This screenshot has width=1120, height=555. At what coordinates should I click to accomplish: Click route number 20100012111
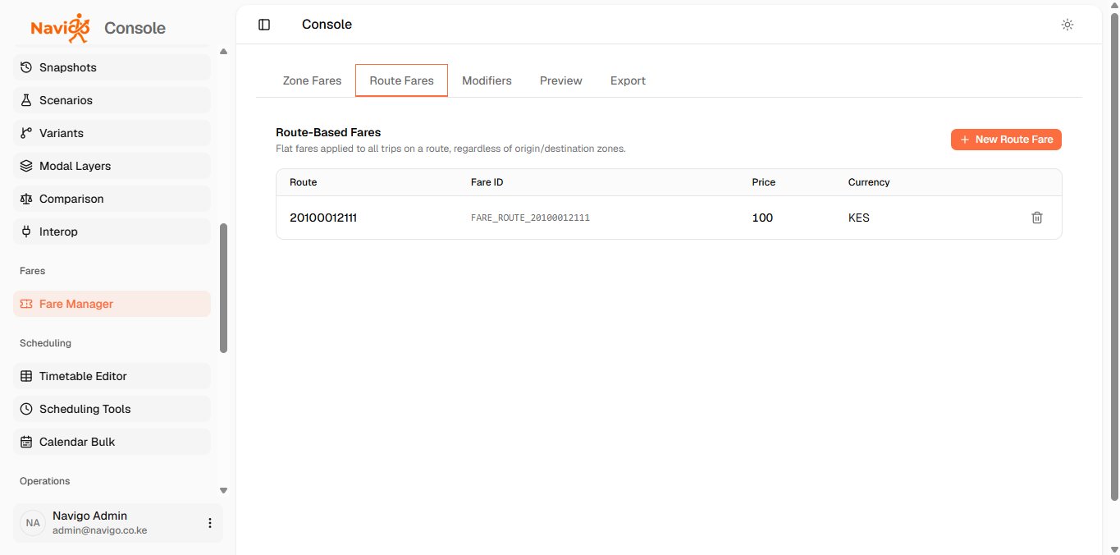[323, 218]
